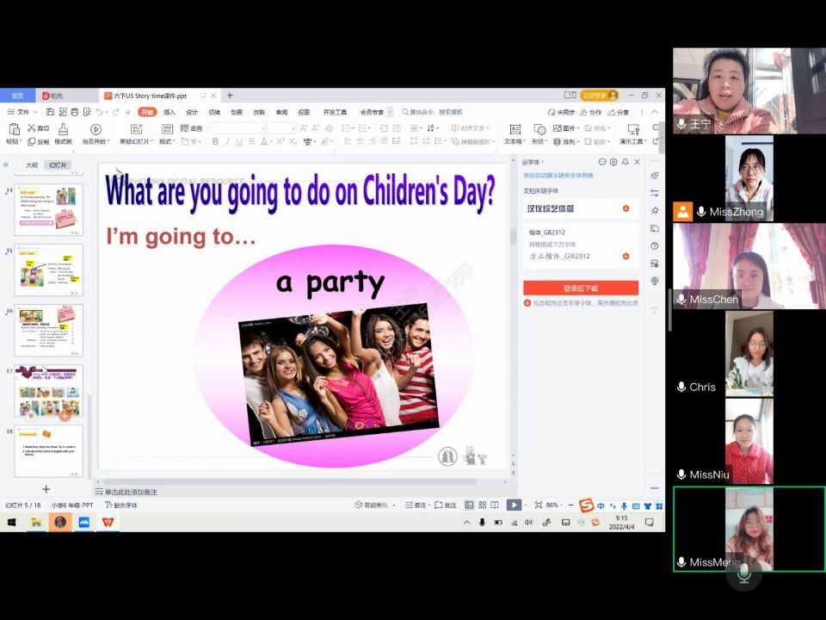Switch to the Outline (大纲) panel tab
Screen dimensions: 826x620
32,165
